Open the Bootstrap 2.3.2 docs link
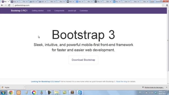This screenshot has width=169, height=95. tap(46, 82)
